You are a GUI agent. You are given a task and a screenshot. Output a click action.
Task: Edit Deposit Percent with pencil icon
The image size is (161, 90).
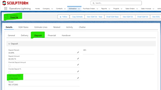click(78, 52)
